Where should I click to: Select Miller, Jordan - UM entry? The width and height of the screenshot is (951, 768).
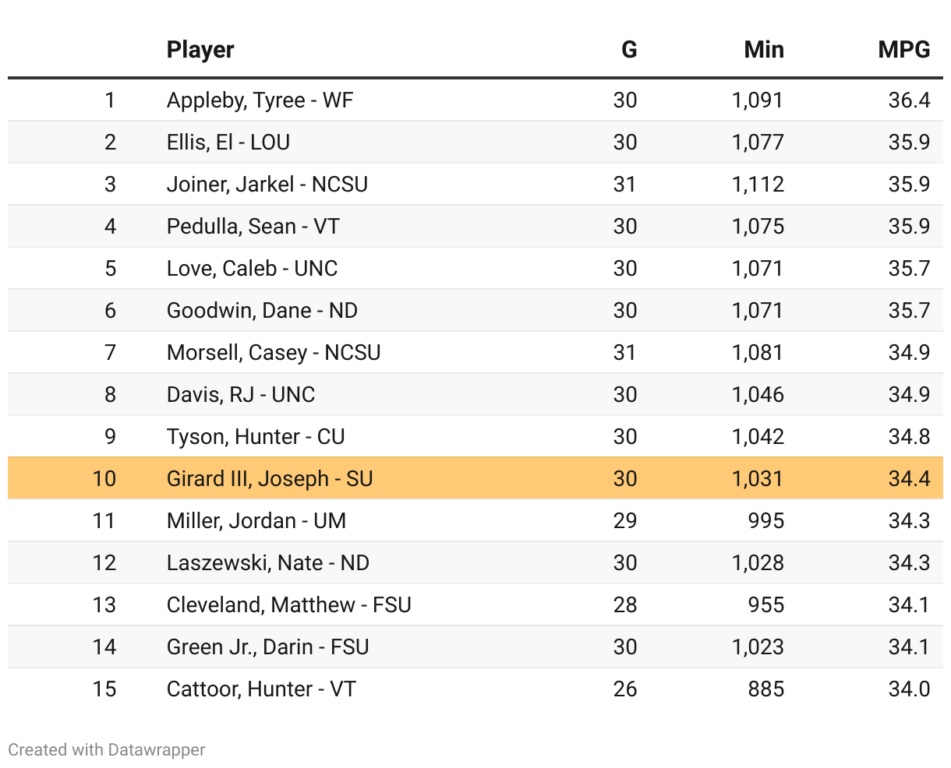256,521
